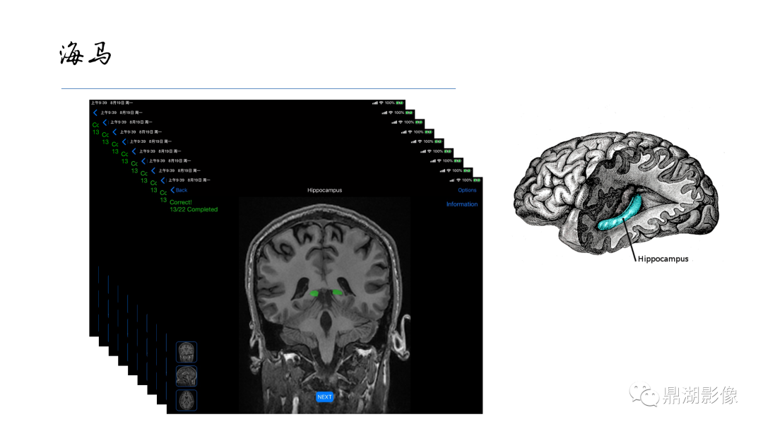Screen dimensions: 763x429
Task: Click the cyan hippocampus in brain illustration
Action: 620,214
